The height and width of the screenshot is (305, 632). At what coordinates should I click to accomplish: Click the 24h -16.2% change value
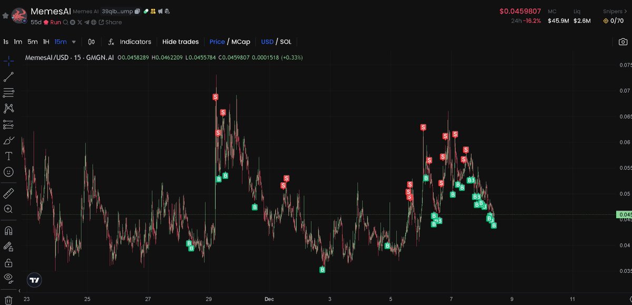pyautogui.click(x=532, y=21)
